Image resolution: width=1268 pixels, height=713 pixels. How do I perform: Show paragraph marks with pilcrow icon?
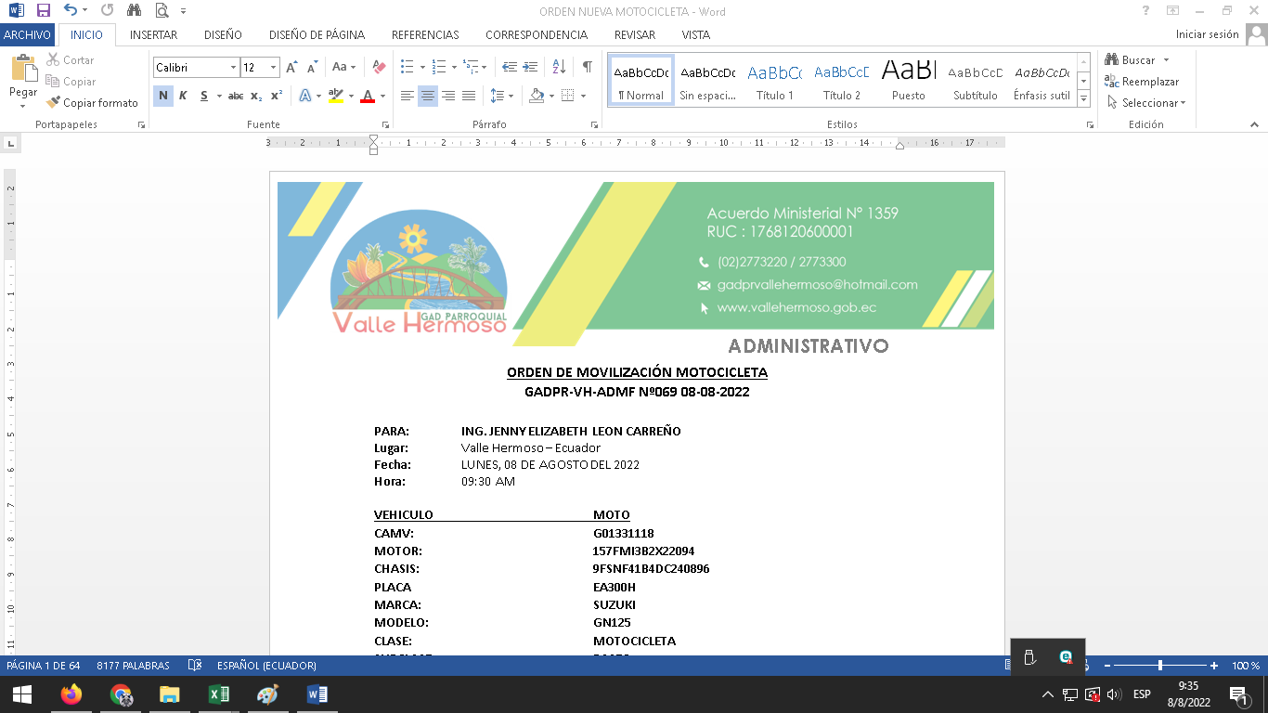pos(587,67)
